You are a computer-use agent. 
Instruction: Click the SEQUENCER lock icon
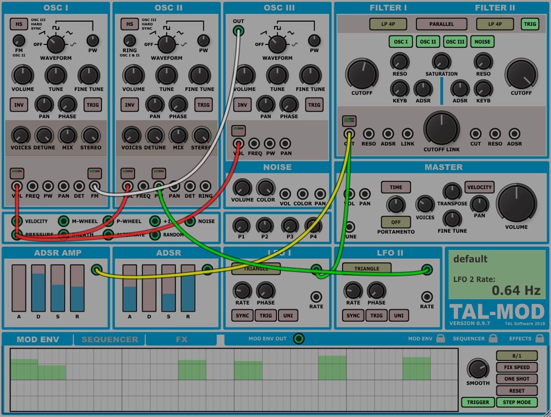[493, 339]
